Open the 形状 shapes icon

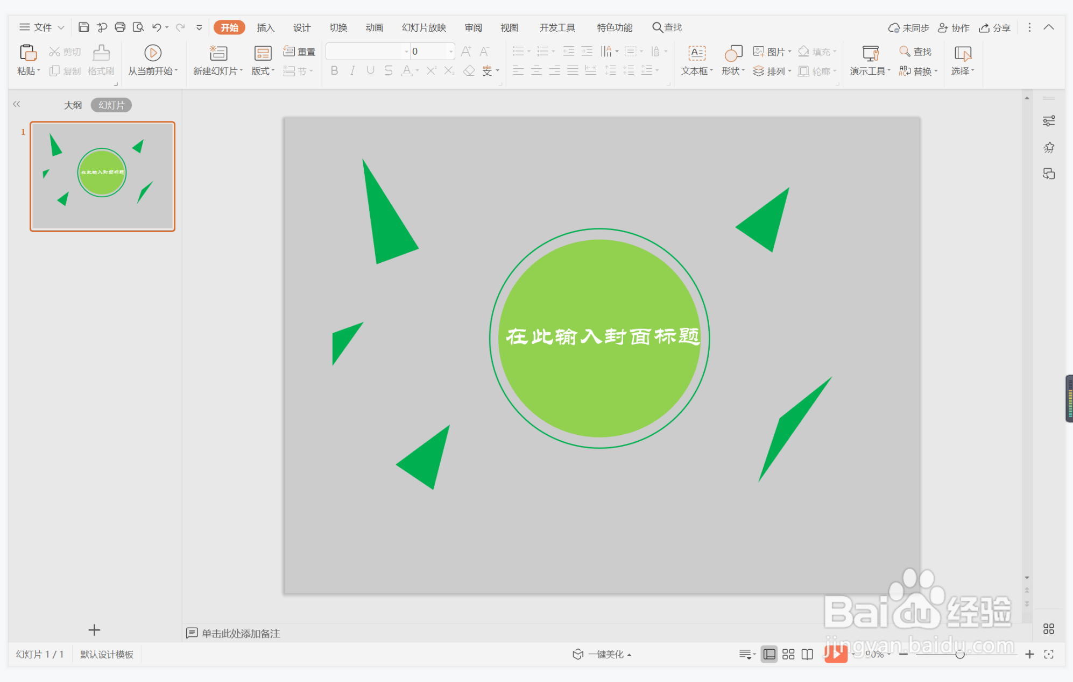pos(733,53)
